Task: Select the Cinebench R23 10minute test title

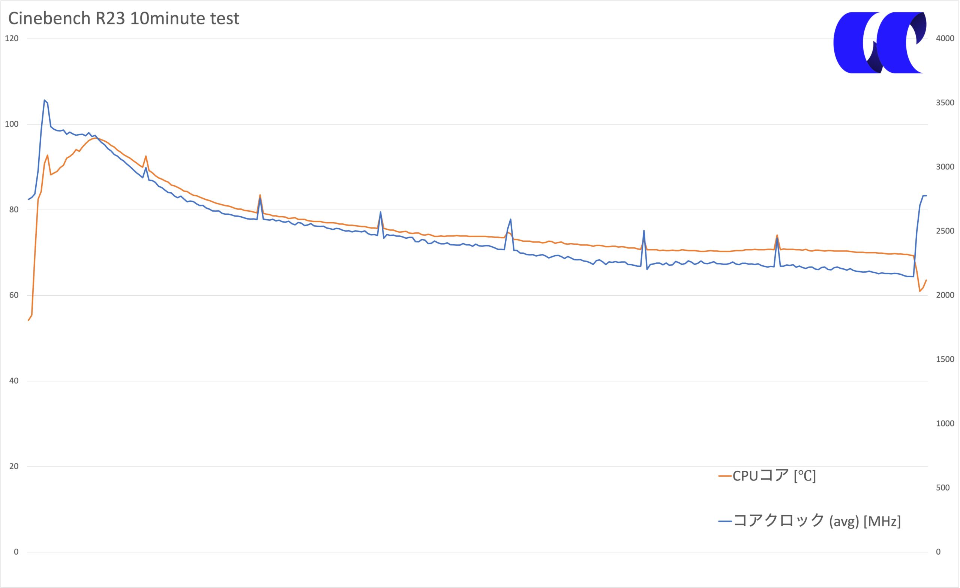Action: 123,18
